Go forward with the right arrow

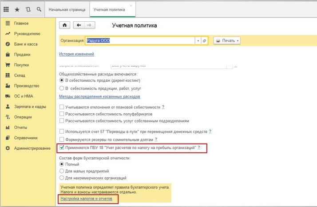[x=89, y=25]
